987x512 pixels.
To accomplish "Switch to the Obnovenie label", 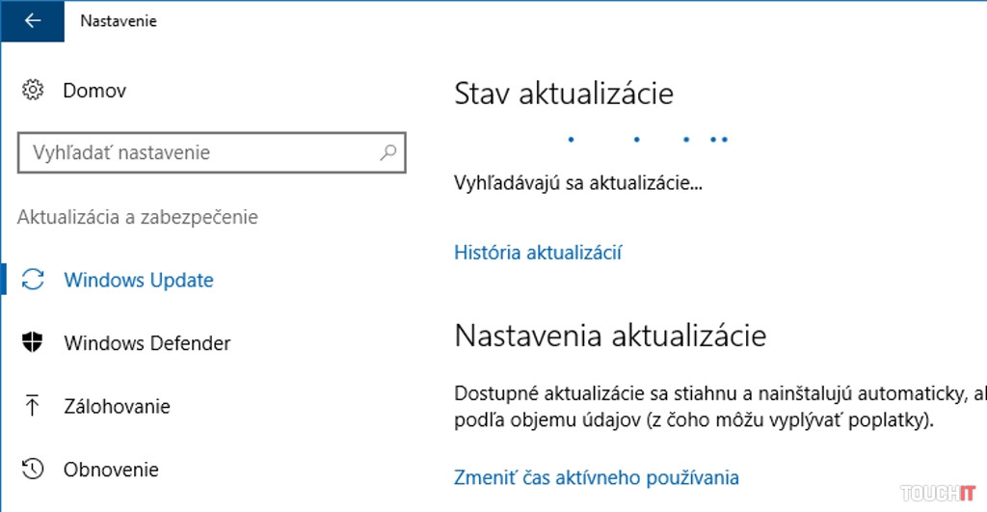I will (111, 470).
